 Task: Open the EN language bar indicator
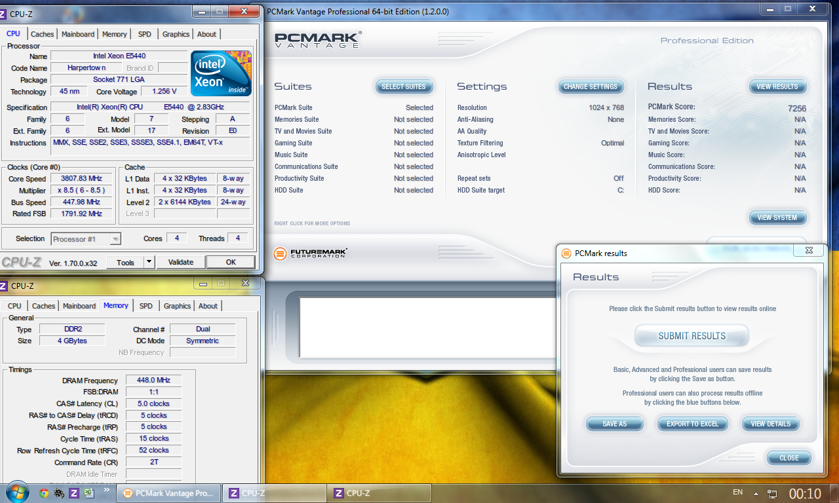[x=737, y=492]
